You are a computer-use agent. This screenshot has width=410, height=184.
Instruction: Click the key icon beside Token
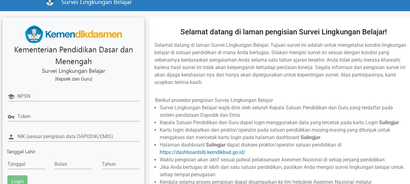11,117
